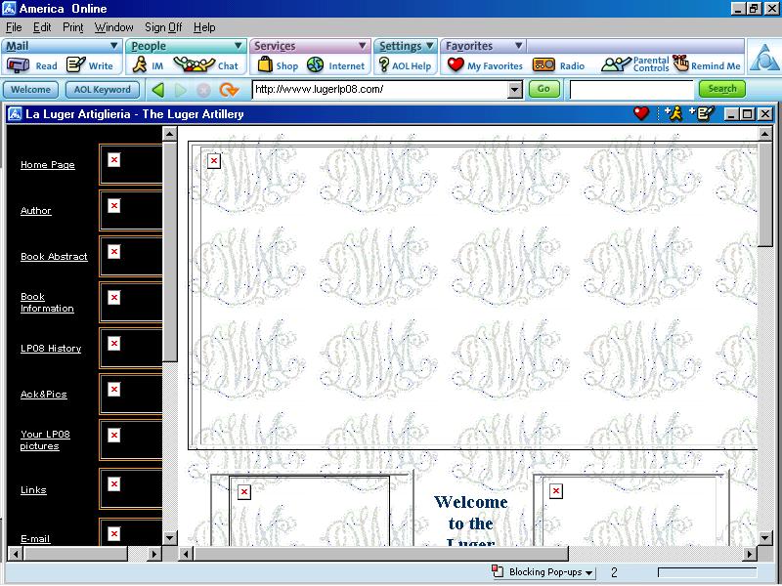Click the E-mail link
Image resolution: width=782 pixels, height=586 pixels.
click(35, 539)
